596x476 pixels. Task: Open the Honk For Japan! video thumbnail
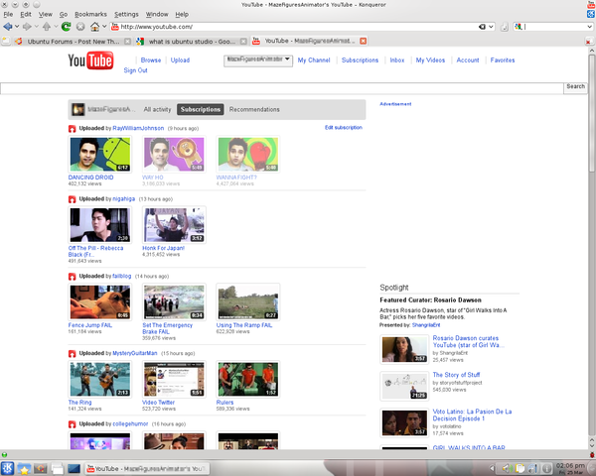pos(174,225)
